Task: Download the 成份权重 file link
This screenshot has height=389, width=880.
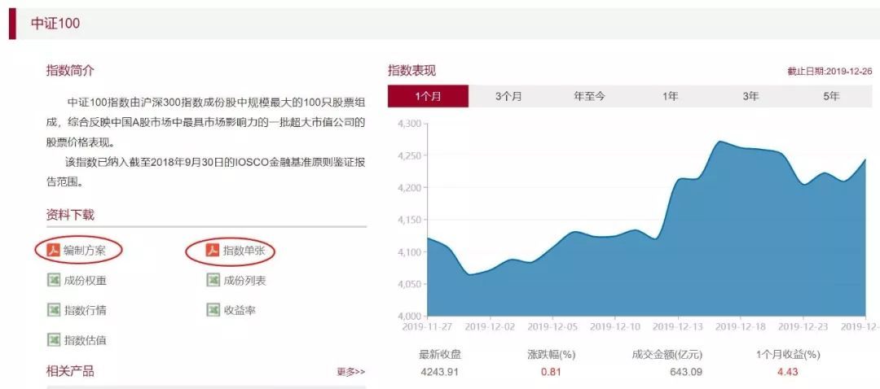Action: pos(86,281)
